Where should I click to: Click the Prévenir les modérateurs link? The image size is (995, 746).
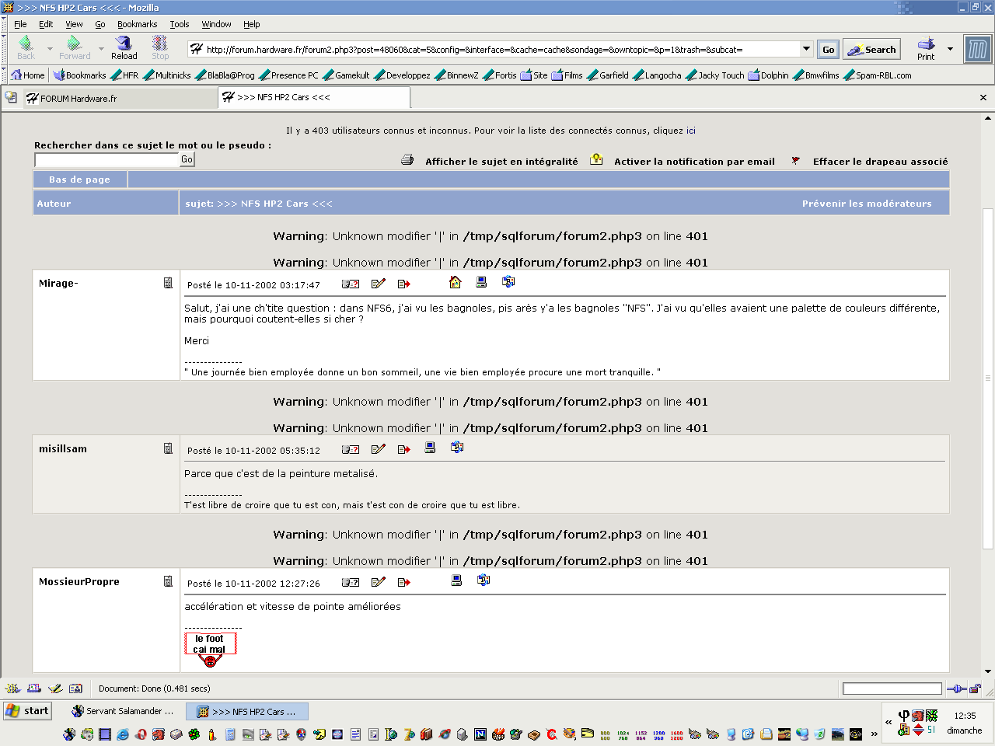point(866,204)
